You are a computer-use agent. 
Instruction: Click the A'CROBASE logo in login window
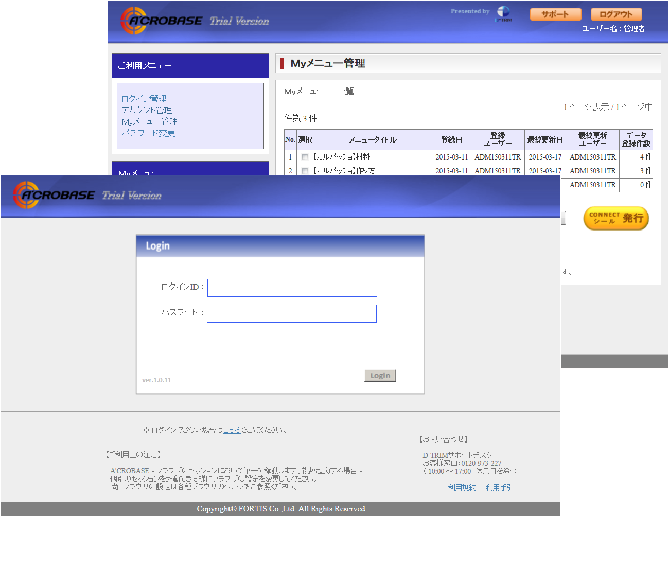coord(54,195)
